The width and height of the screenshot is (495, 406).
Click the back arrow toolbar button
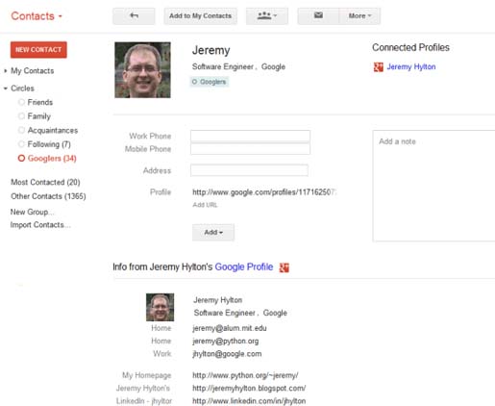pos(134,16)
